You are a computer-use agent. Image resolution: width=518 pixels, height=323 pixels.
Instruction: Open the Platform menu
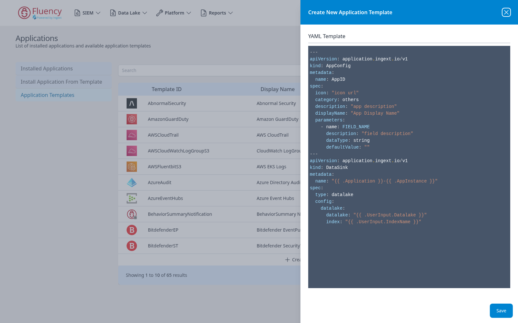pyautogui.click(x=174, y=13)
